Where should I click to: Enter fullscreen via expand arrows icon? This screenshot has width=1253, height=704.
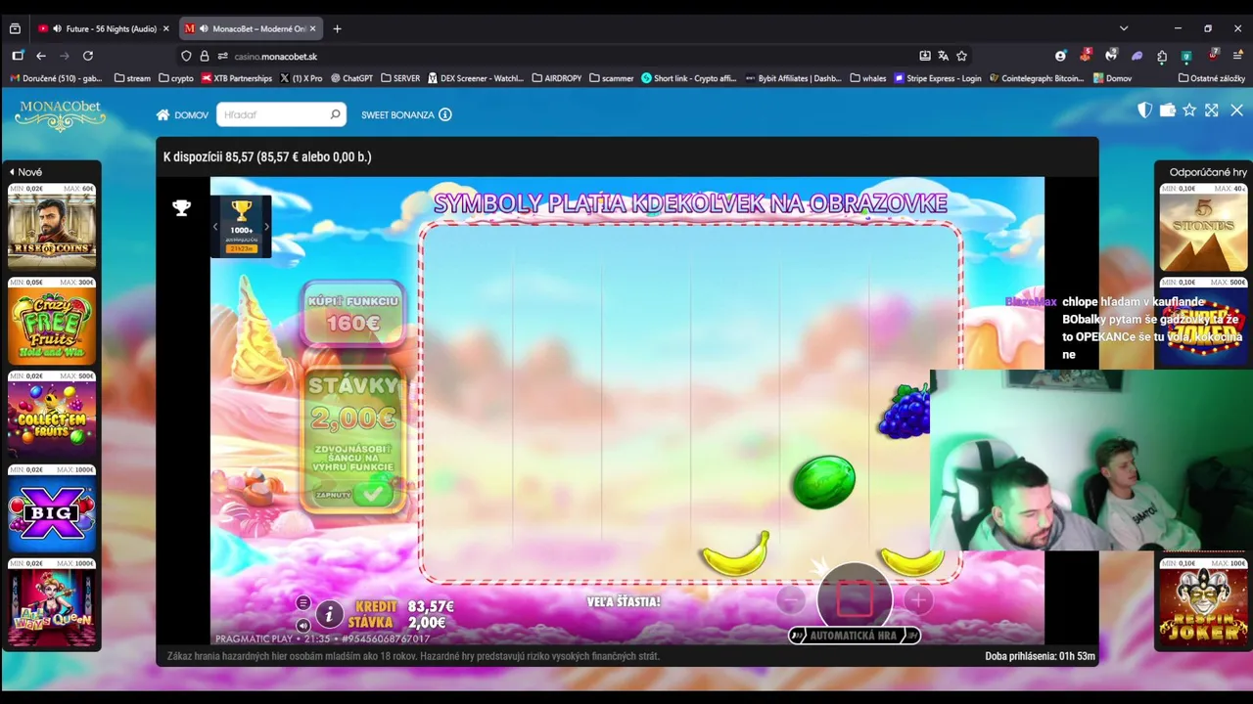click(1212, 110)
